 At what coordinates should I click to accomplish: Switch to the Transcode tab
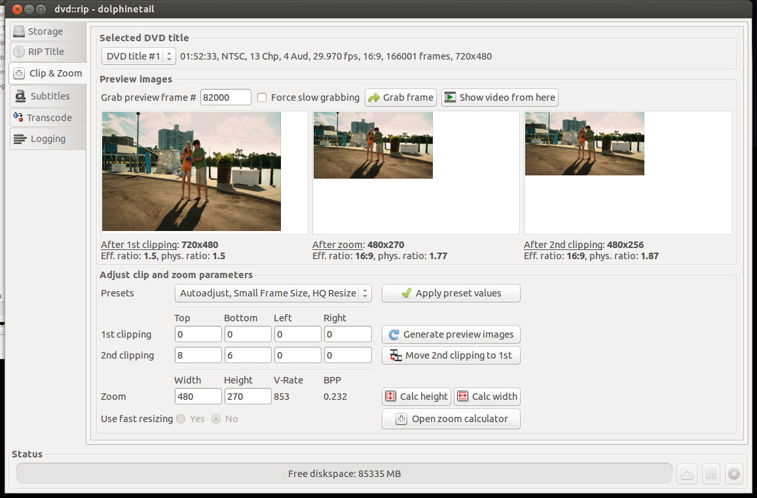pyautogui.click(x=48, y=118)
